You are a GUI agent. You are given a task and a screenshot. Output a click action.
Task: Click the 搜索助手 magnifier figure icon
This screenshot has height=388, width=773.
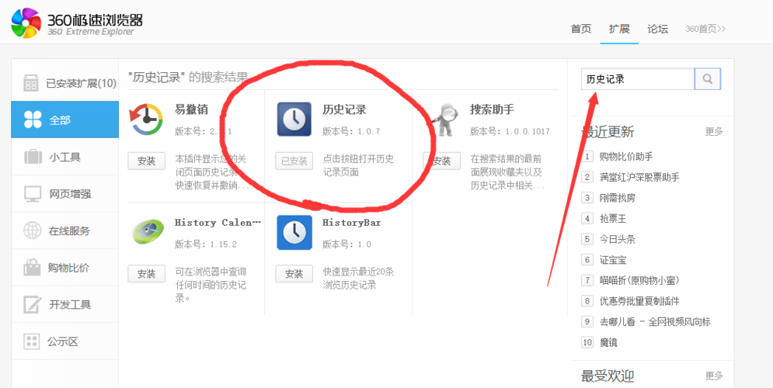(x=446, y=120)
